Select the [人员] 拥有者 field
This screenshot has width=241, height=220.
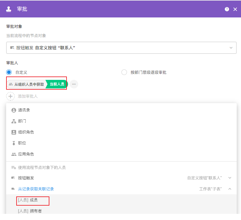(x=30, y=211)
